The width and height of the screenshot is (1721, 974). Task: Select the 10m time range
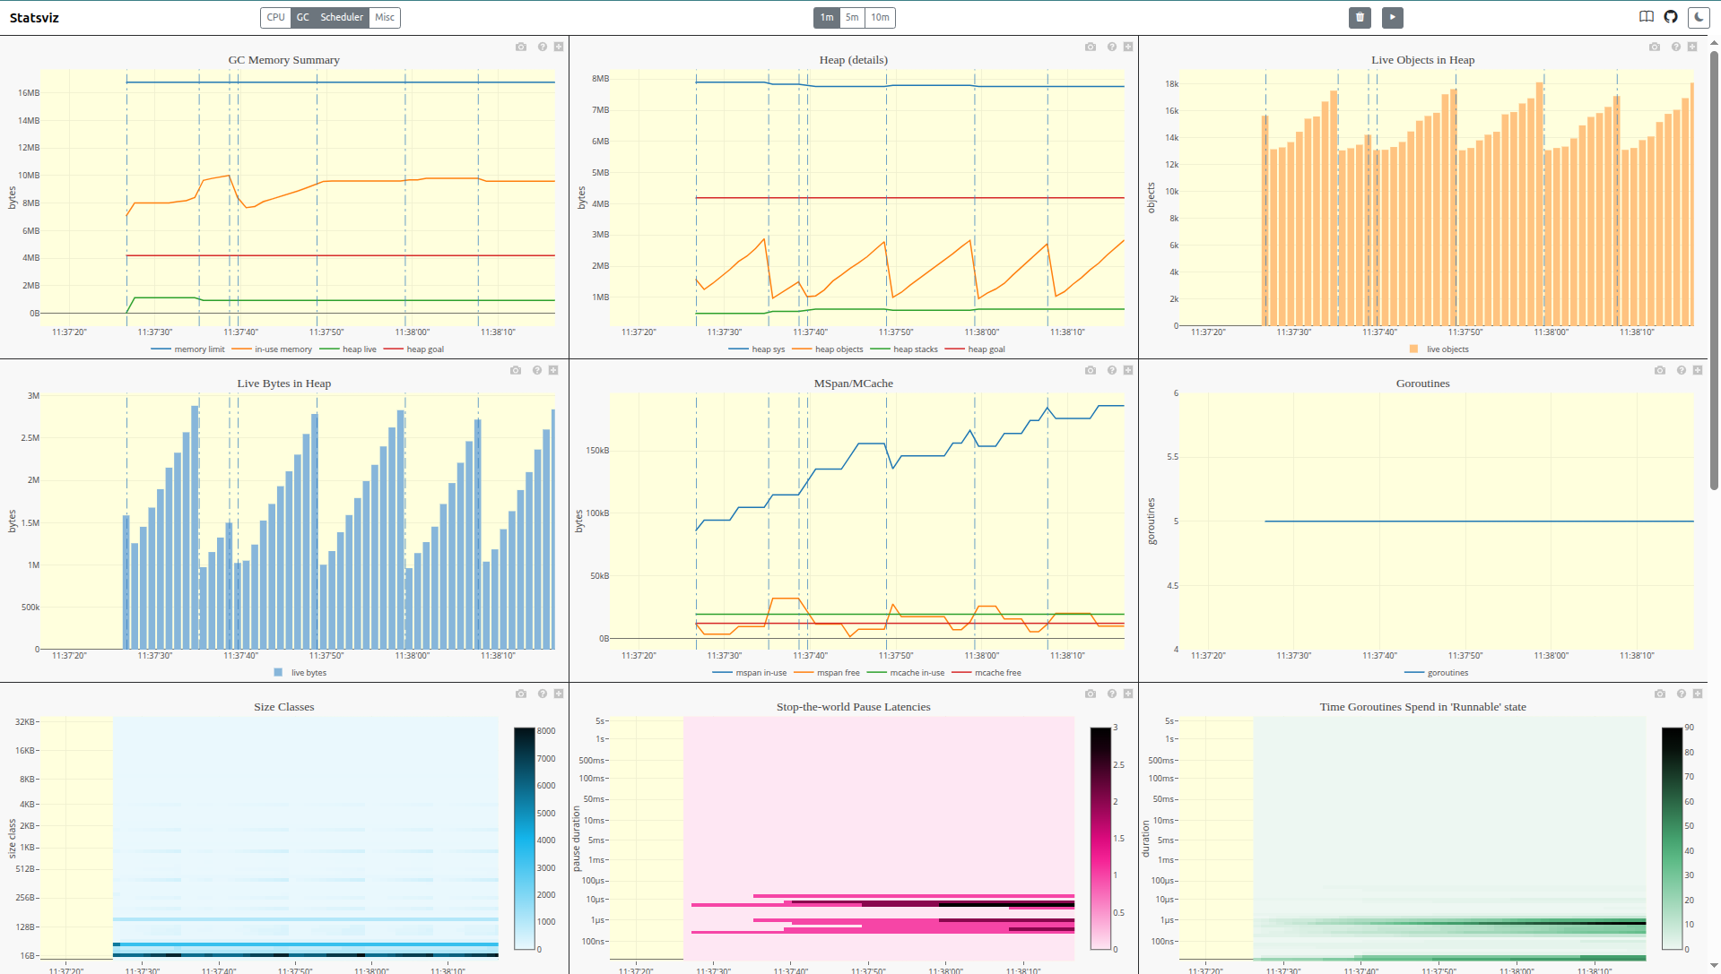(879, 17)
